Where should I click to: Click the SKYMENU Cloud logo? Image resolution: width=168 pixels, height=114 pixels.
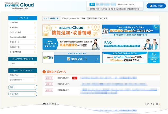tap(19, 5)
